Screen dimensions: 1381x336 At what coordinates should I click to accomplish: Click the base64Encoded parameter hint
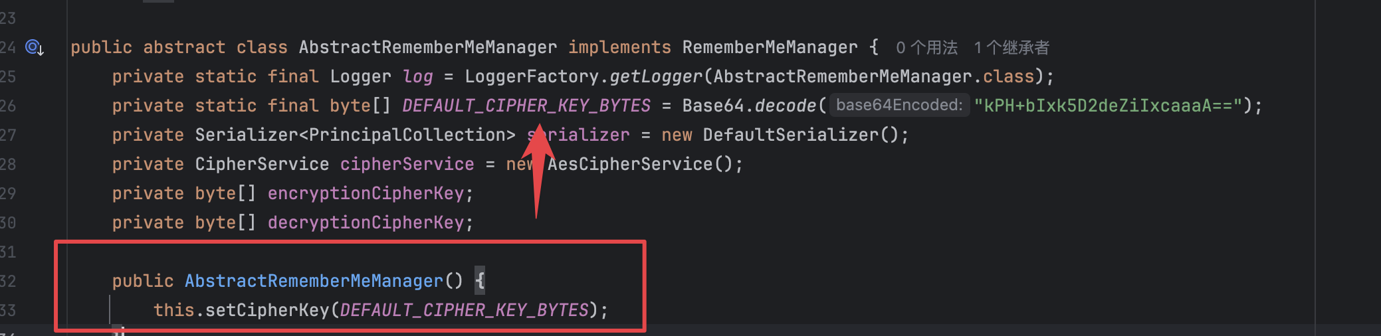899,105
